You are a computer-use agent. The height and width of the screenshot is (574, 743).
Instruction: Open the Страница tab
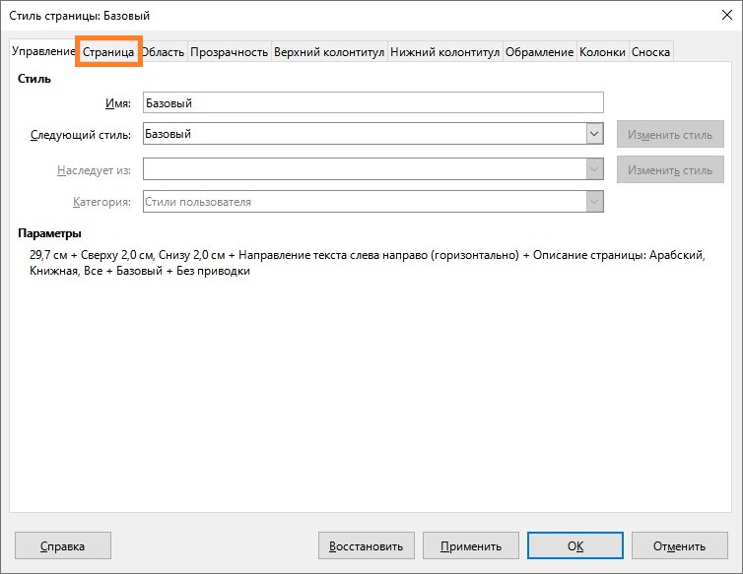(108, 52)
